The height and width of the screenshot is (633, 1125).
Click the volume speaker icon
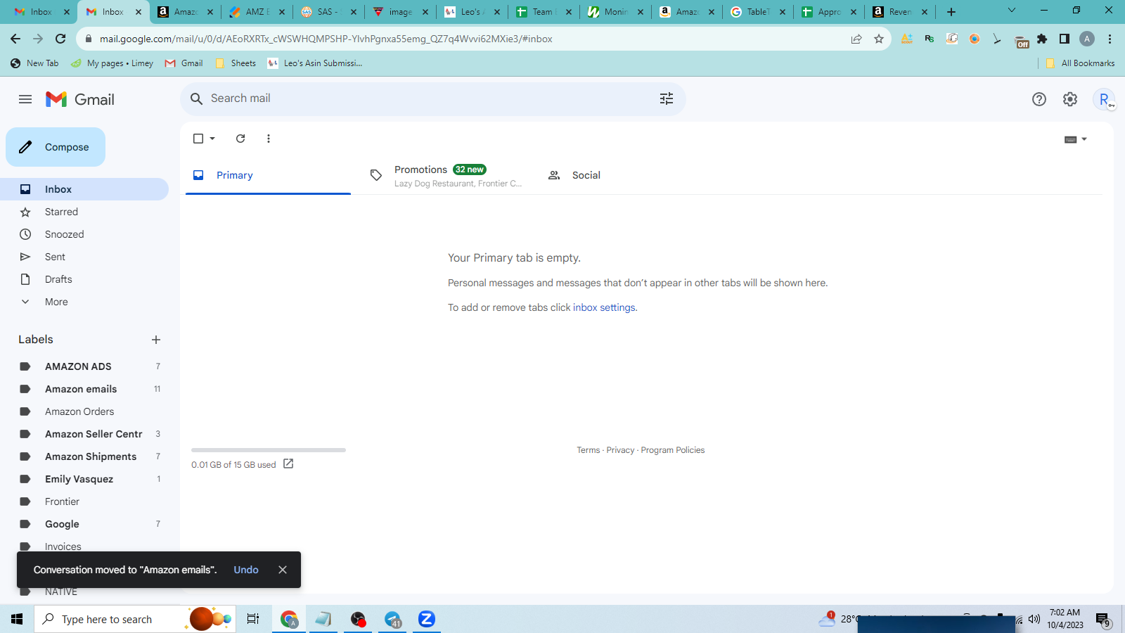click(1034, 619)
